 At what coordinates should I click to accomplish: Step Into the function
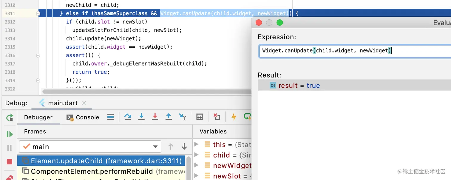coord(141,117)
